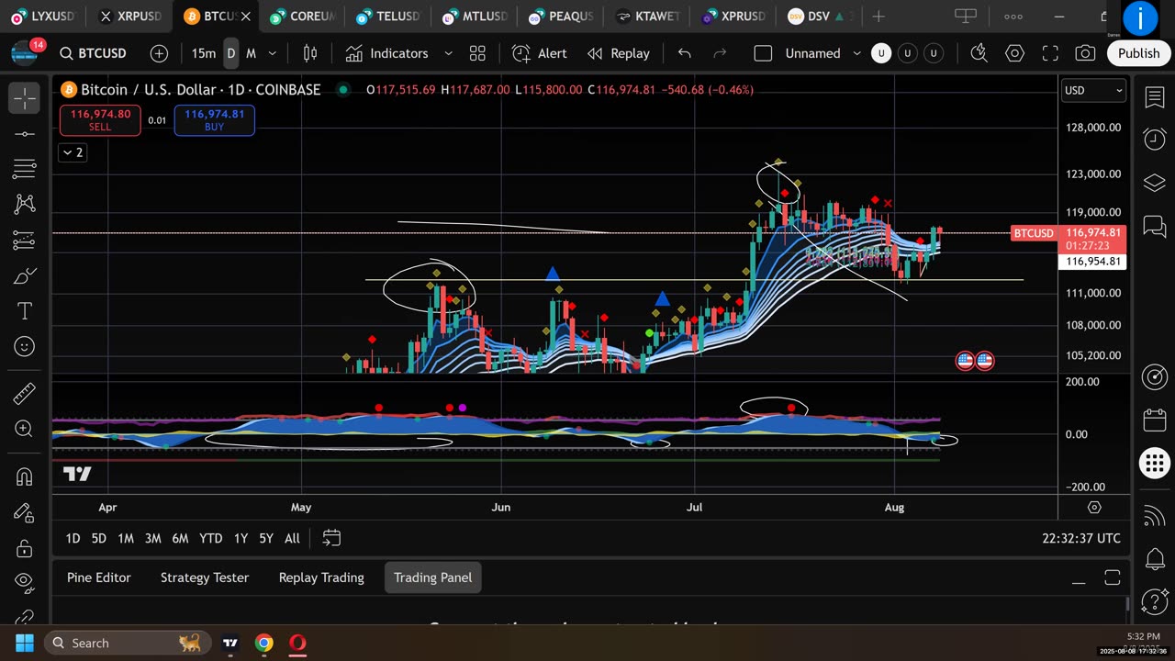Switch to the Trading Panel tab
The height and width of the screenshot is (661, 1175).
pyautogui.click(x=433, y=577)
